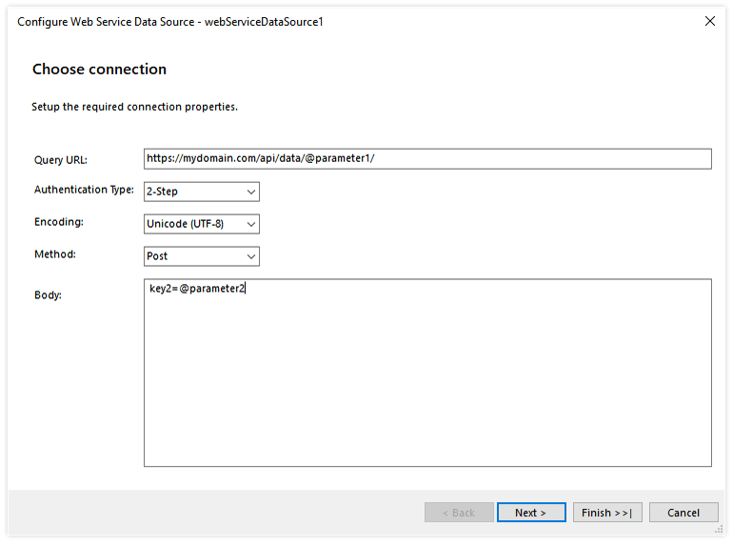Click the Query URL input field

427,158
